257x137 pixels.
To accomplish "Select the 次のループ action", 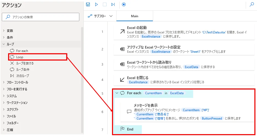I will click(23, 76).
